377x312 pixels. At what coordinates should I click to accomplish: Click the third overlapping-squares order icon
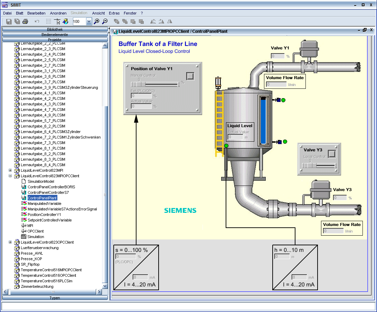[x=133, y=21]
